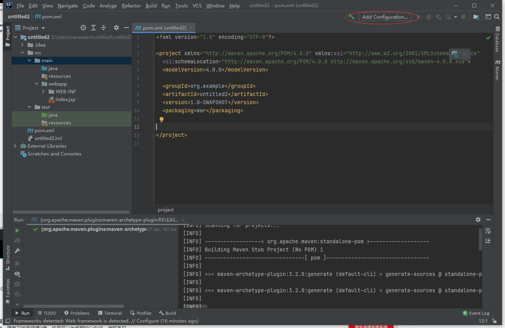Screen dimensions: 505x328
Task: Expand the WEB-INF folder
Action: pos(44,92)
